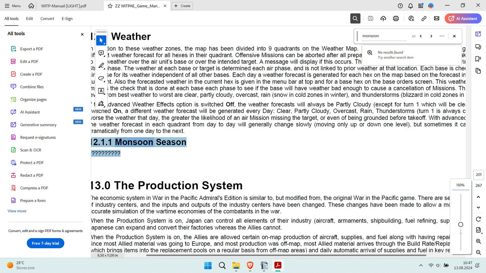
Task: Click the Create new tab button
Action: coord(182,6)
